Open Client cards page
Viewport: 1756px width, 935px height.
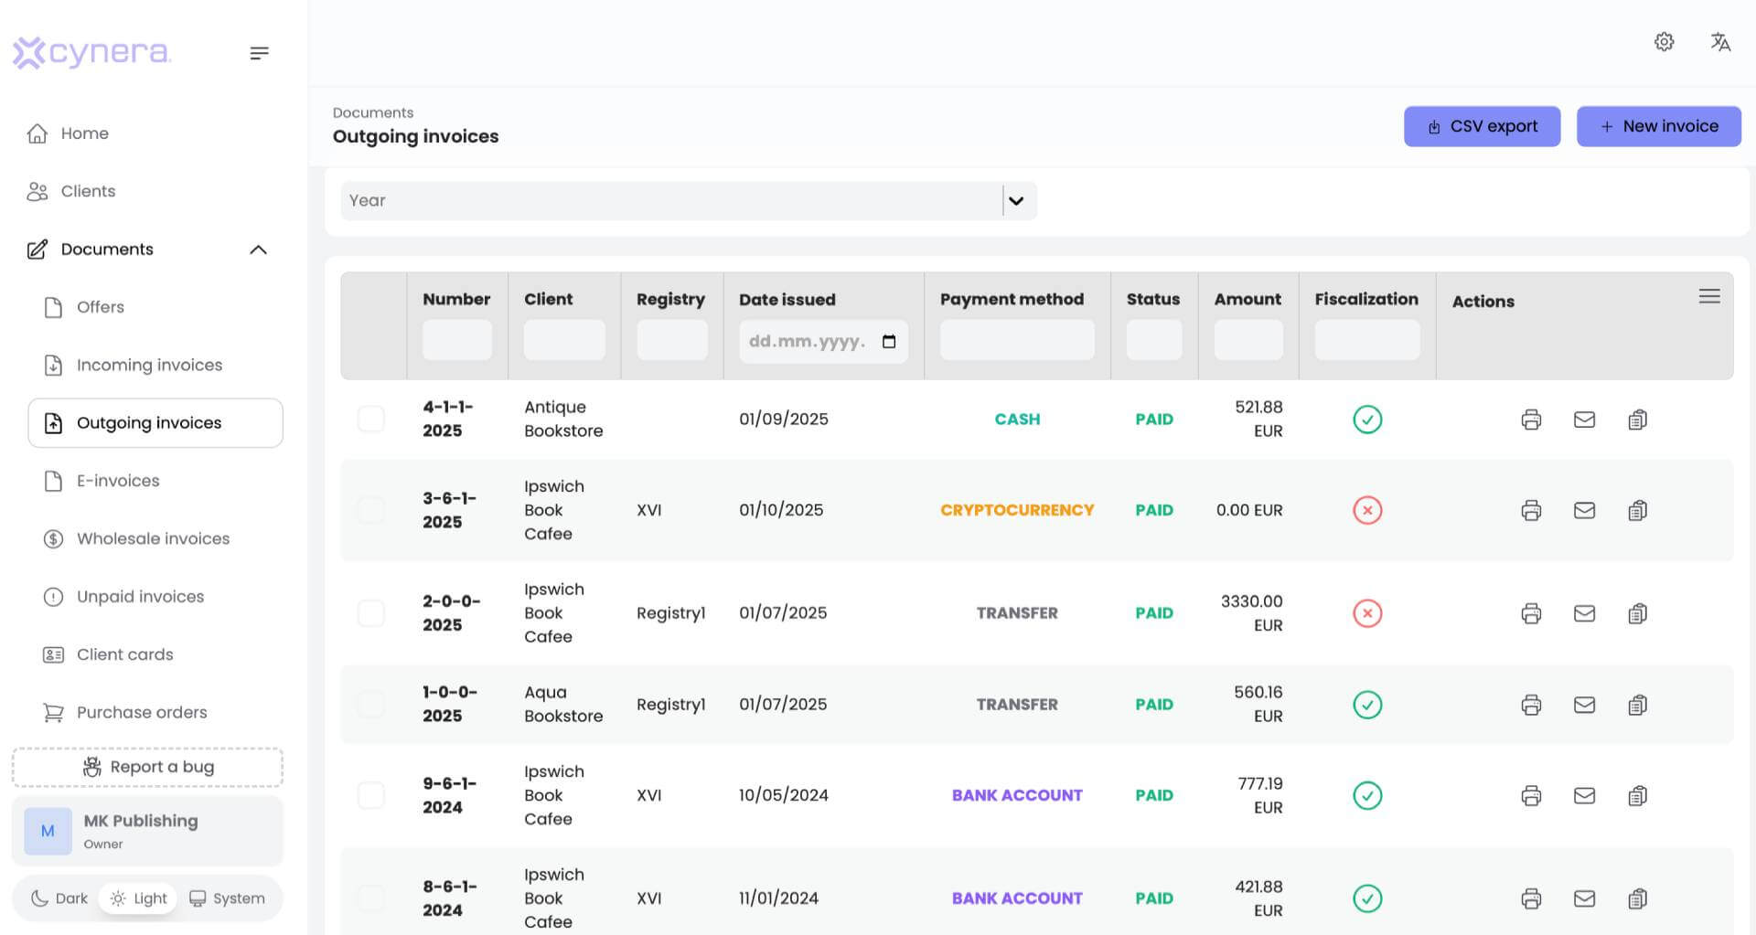pos(109,654)
